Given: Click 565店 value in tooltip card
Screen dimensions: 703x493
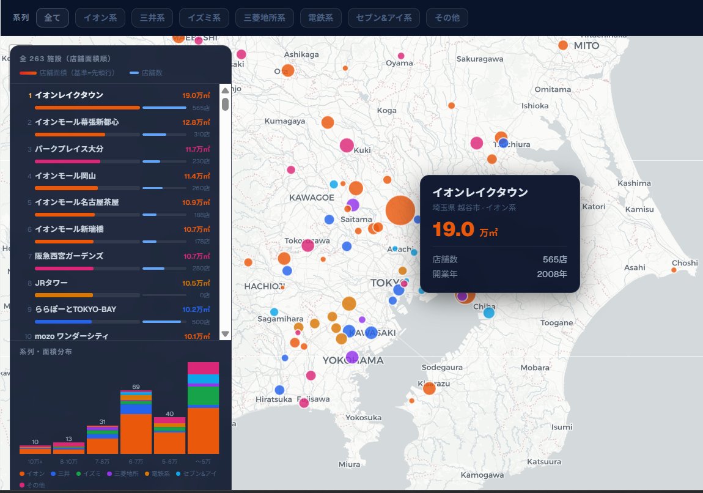Looking at the screenshot, I should pyautogui.click(x=554, y=259).
